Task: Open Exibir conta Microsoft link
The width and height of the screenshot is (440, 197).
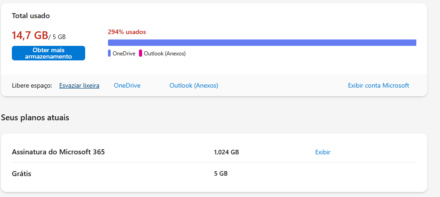Action: coord(379,86)
